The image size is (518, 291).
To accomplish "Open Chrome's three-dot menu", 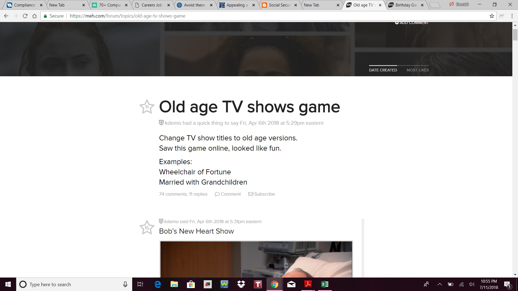I will coord(512,16).
